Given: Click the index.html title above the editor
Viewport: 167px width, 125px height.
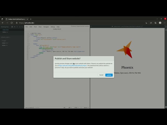Looking at the screenshot, I should [x=57, y=29].
